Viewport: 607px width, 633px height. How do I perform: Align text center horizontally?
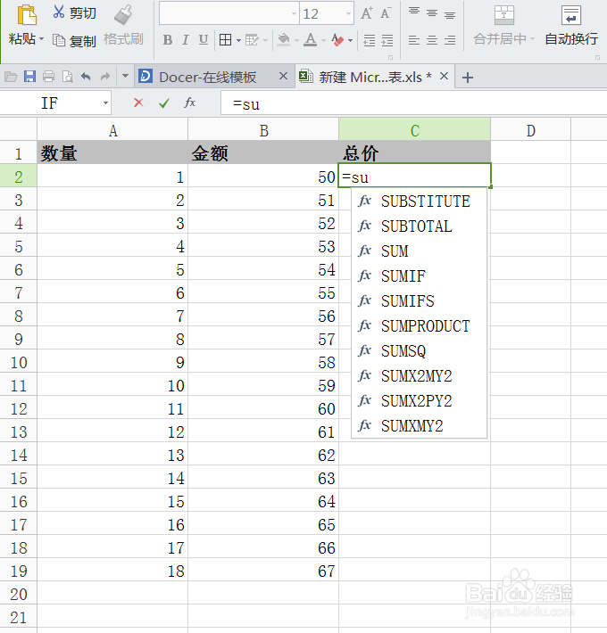(432, 40)
